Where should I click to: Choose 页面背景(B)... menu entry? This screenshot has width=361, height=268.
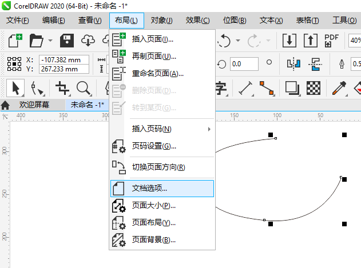(162, 240)
